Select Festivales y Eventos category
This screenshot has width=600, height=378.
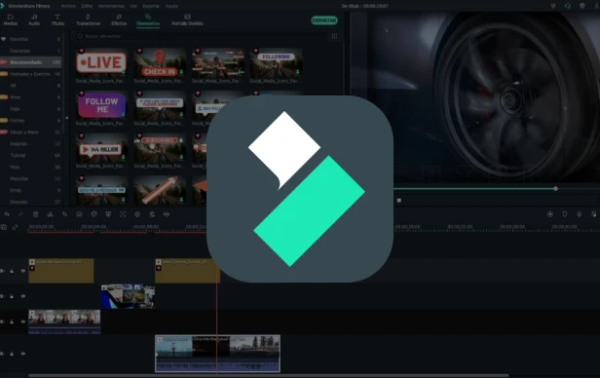coord(30,74)
